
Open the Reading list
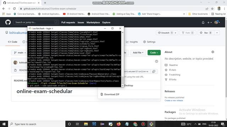[x=218, y=14]
